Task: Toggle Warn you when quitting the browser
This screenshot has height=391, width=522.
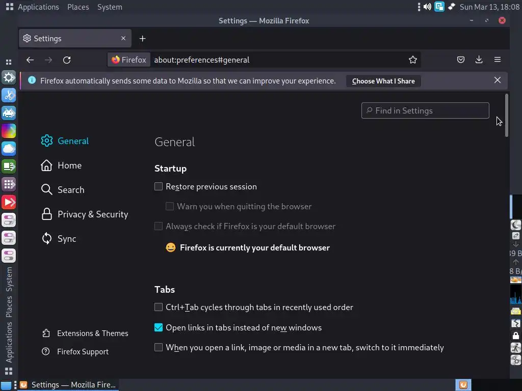Action: coord(170,207)
